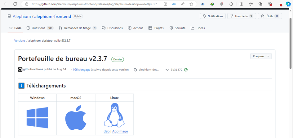Click the macOS column header
This screenshot has width=293, height=138.
click(x=76, y=98)
